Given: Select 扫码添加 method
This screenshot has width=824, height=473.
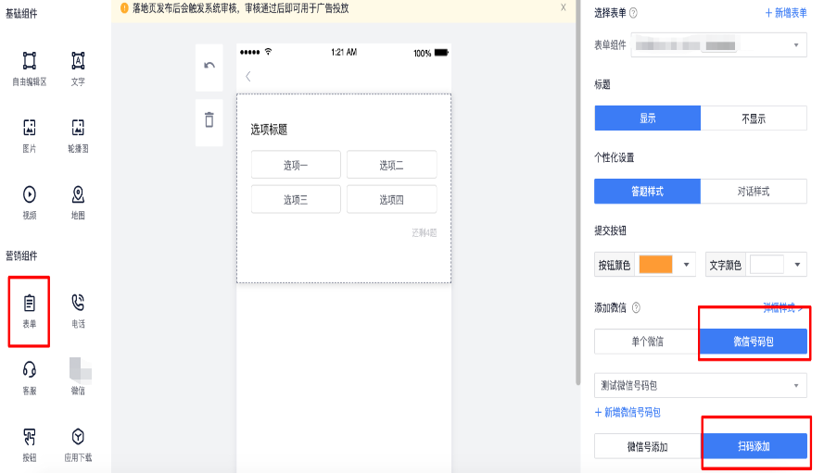Looking at the screenshot, I should (754, 446).
